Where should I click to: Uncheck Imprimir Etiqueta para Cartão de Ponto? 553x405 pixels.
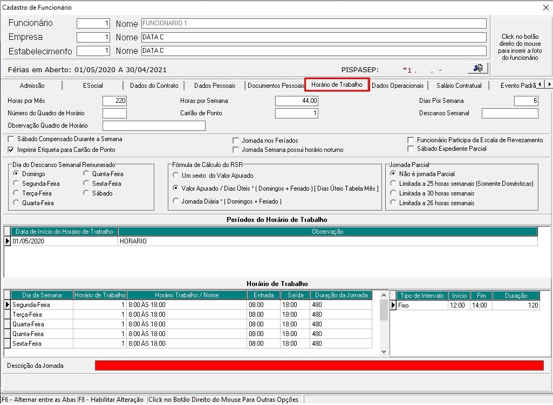pos(11,150)
